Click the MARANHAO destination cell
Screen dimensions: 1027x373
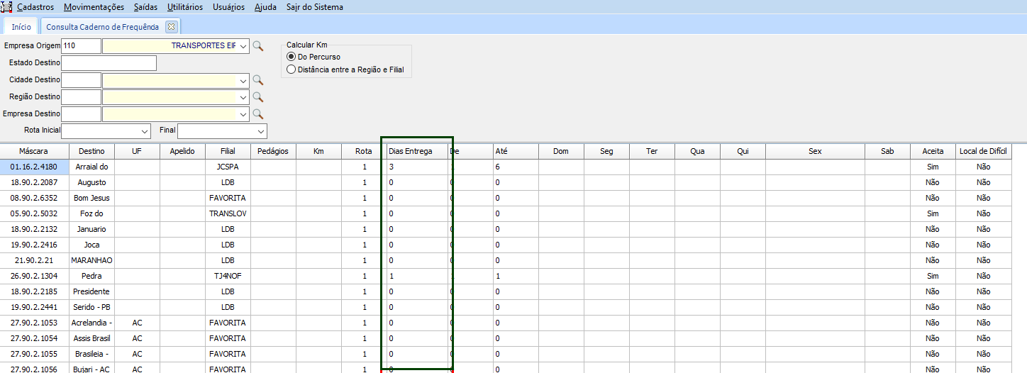[91, 260]
